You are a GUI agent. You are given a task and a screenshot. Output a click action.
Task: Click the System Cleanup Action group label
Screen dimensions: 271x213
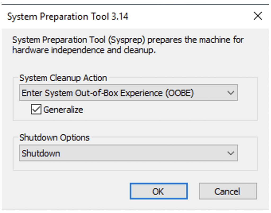tap(63, 78)
